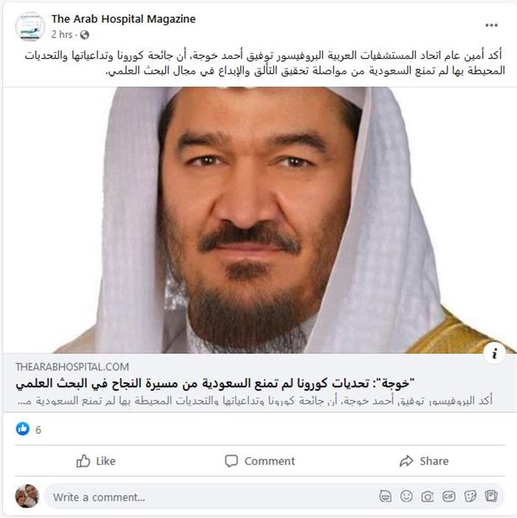Open the link info 'i' icon
Screen dimensions: 517x518
click(x=495, y=353)
